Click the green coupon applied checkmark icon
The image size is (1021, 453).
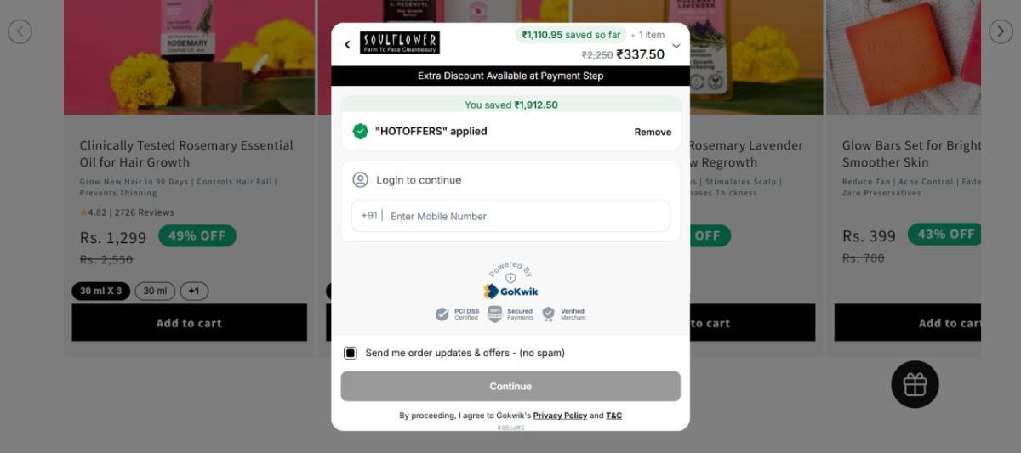(x=361, y=131)
